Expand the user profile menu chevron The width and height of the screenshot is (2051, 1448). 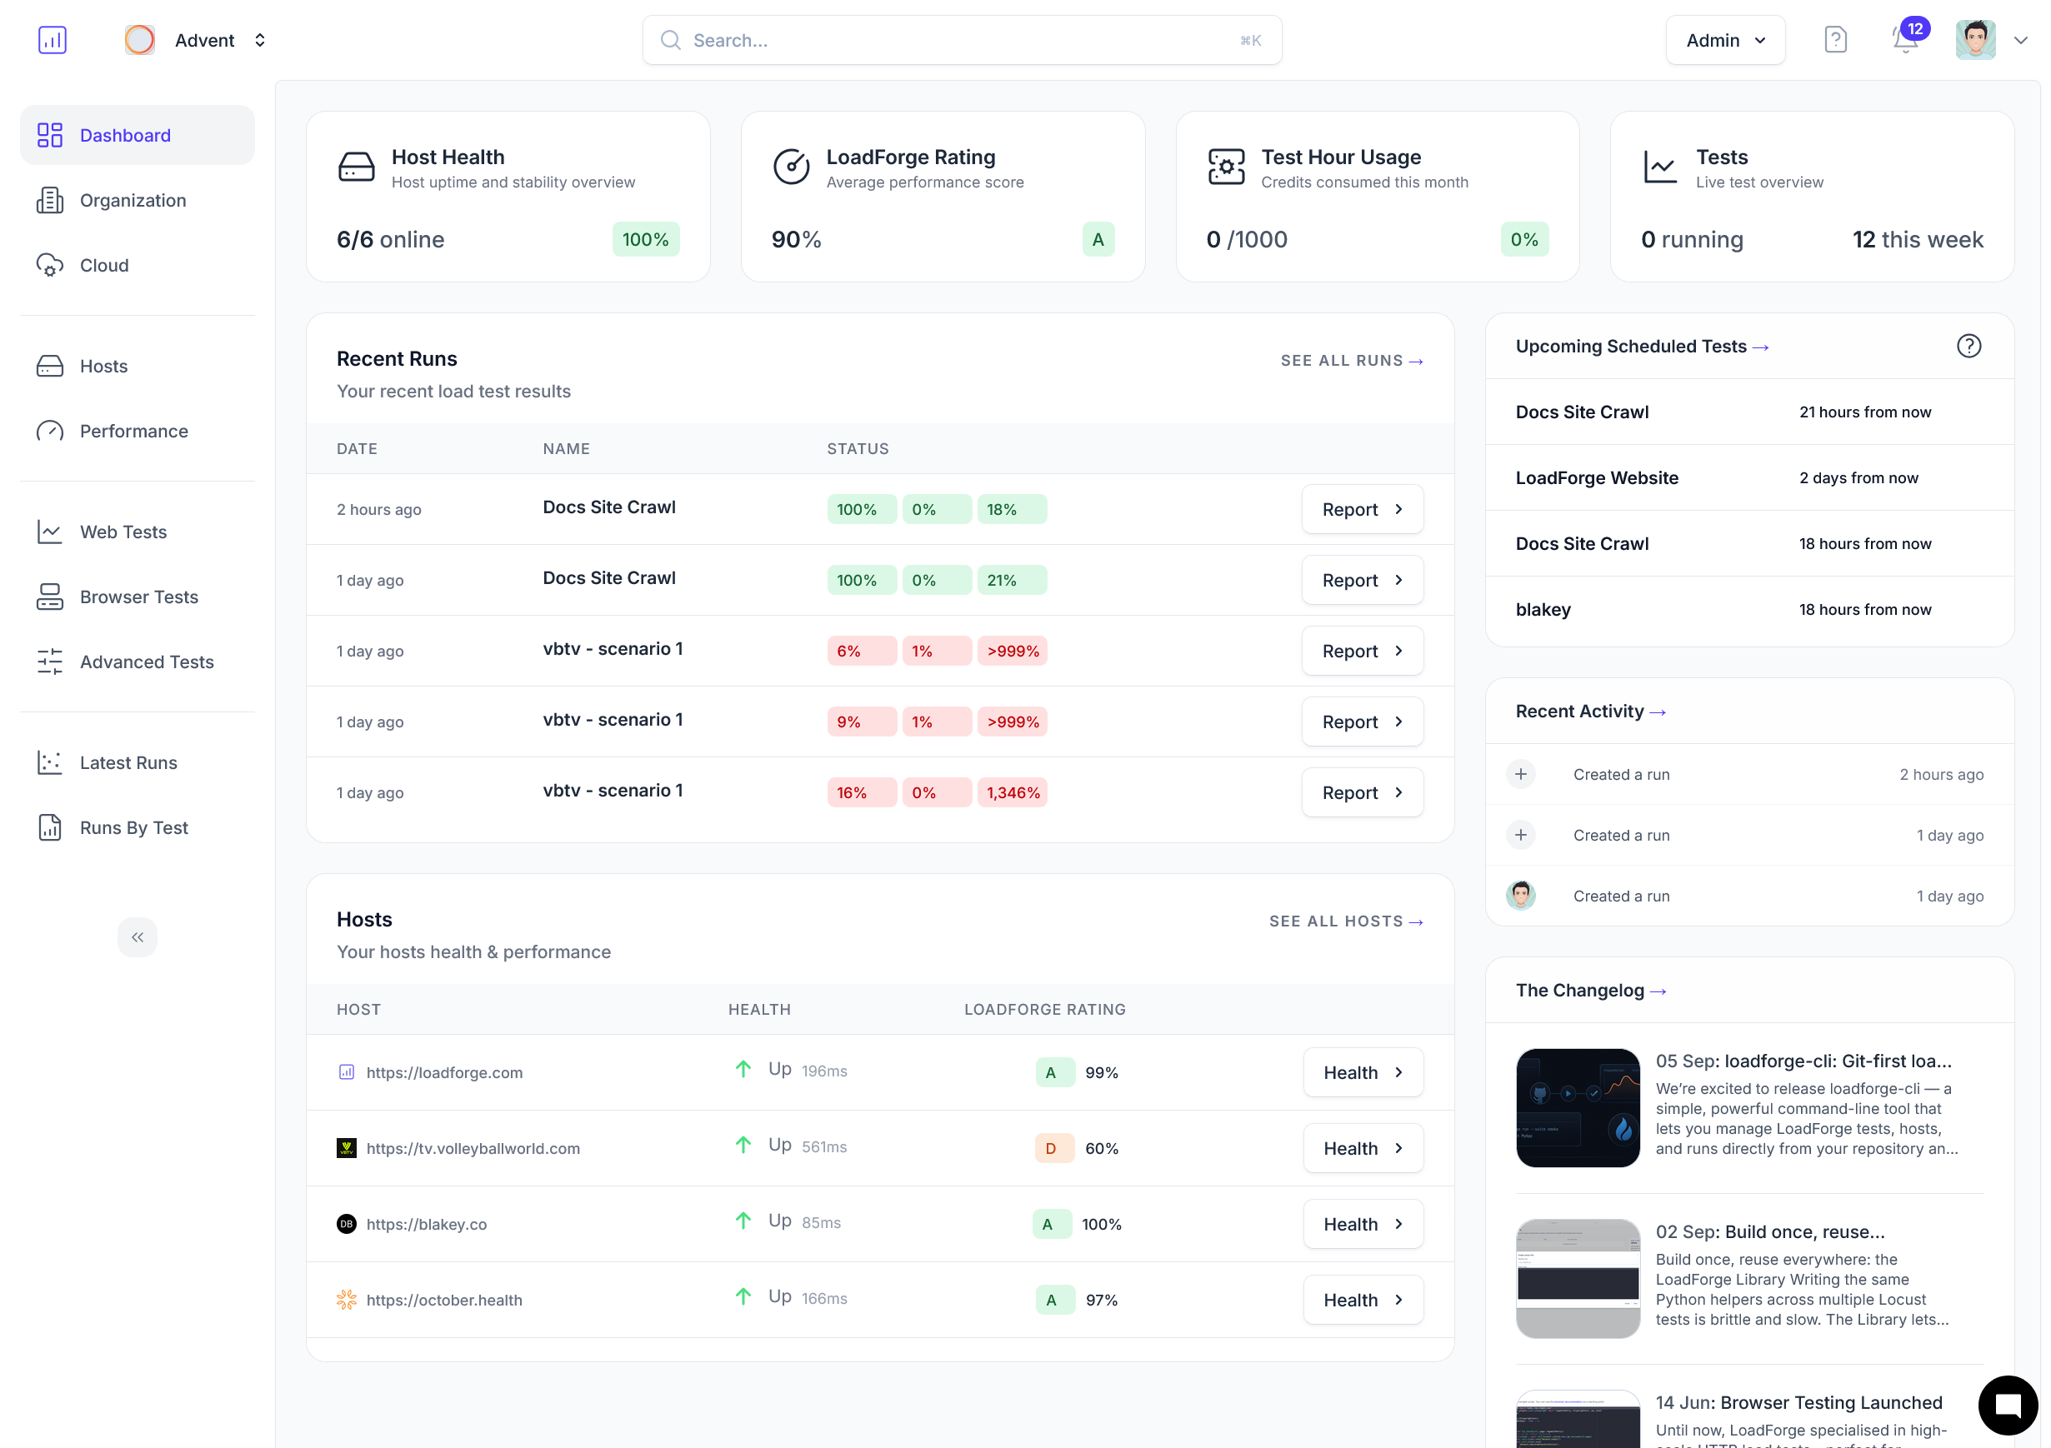(2021, 40)
